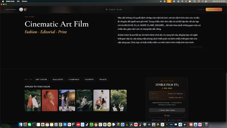The image size is (227, 128).
Task: Open the red portrait thumbnail of a woman
Action: tap(50, 100)
